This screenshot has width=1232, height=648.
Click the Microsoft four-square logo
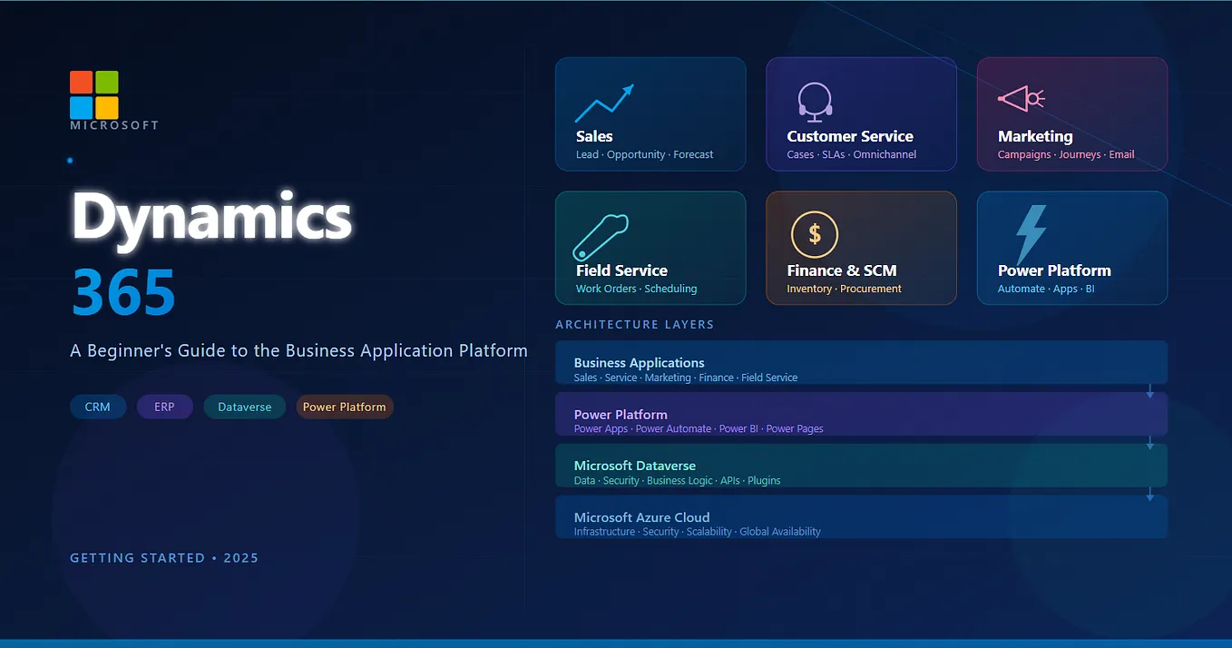coord(94,94)
